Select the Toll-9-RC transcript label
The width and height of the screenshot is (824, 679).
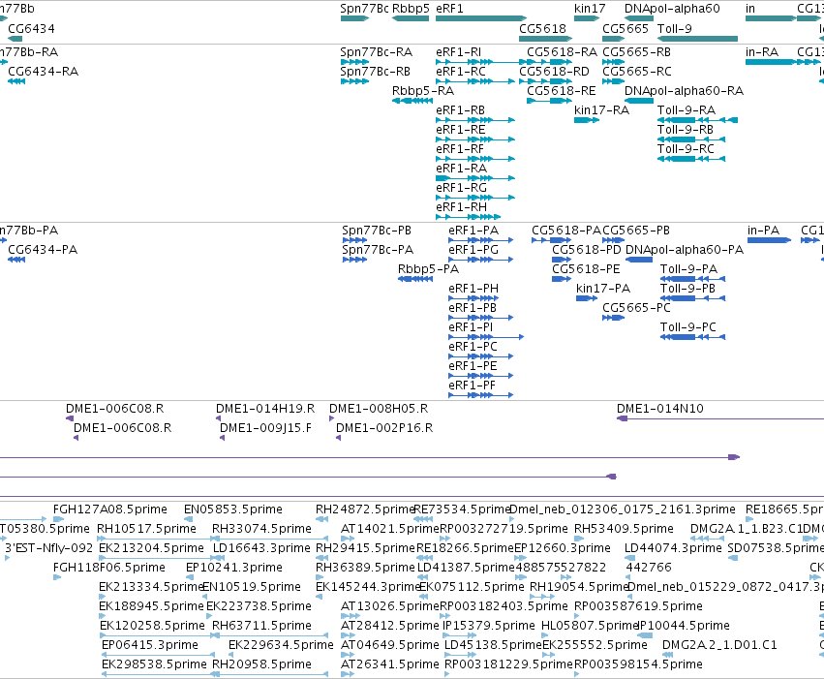686,149
